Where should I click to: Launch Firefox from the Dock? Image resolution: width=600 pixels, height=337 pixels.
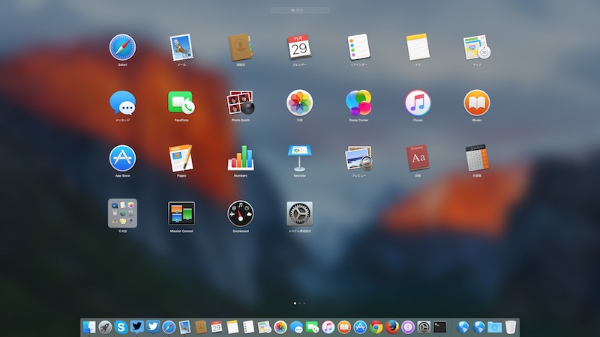pyautogui.click(x=391, y=327)
